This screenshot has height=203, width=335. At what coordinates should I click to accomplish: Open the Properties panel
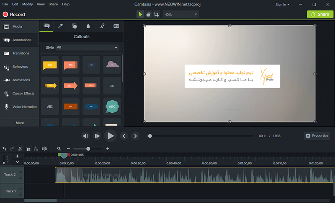point(317,135)
